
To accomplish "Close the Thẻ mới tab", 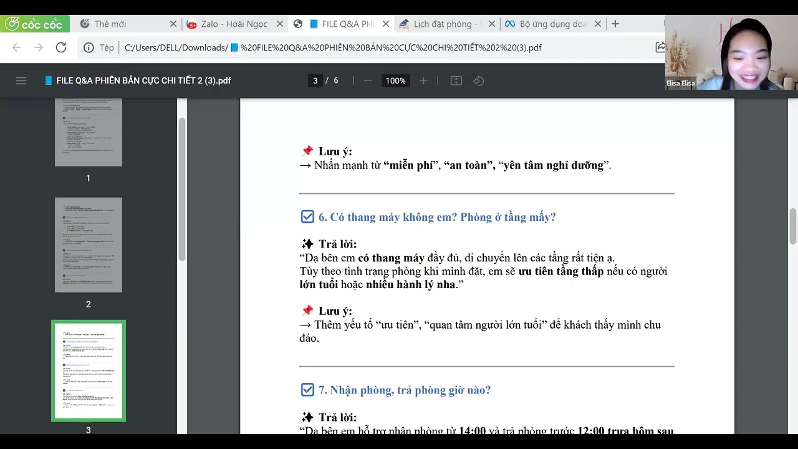I will (x=173, y=24).
